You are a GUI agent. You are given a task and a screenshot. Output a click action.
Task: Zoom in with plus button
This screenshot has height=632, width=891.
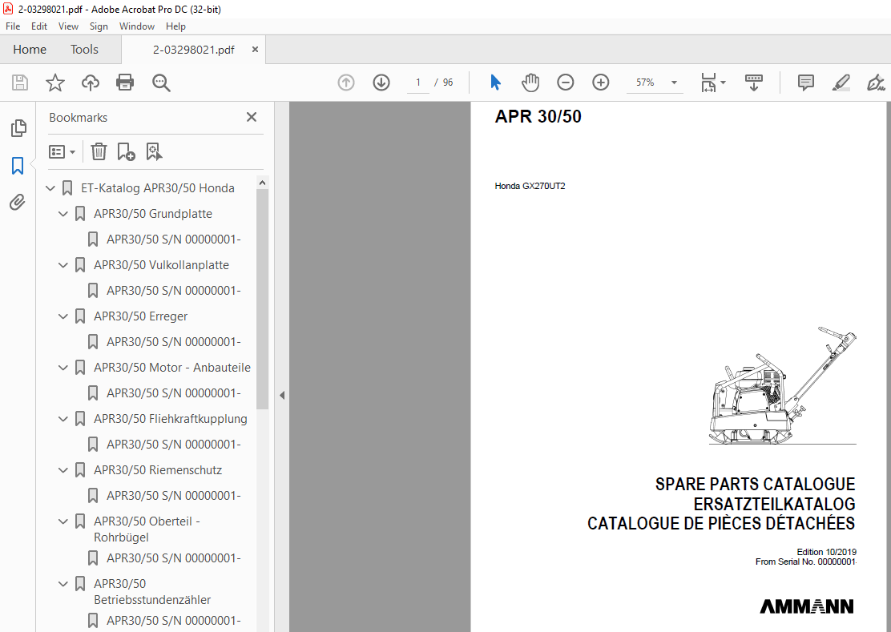click(601, 83)
